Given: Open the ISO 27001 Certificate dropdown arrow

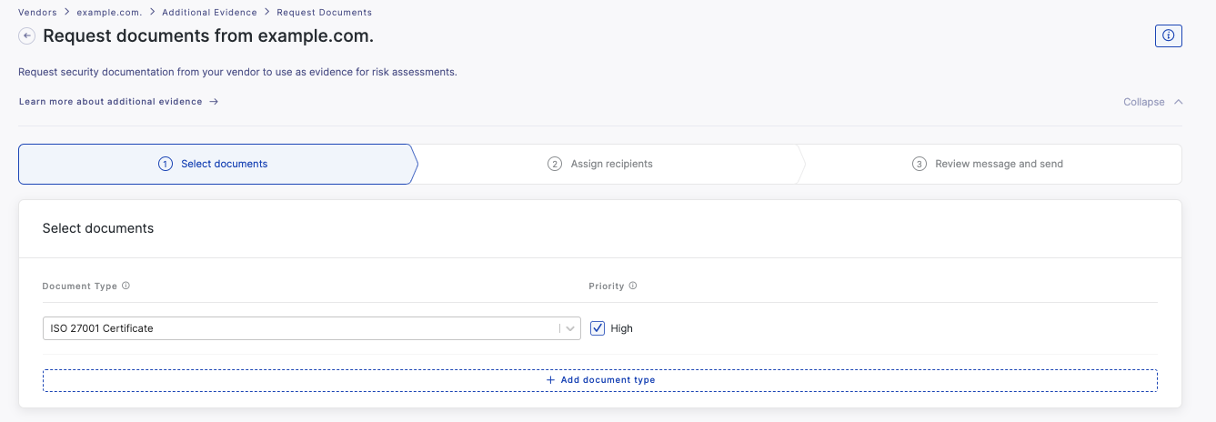Looking at the screenshot, I should [570, 328].
